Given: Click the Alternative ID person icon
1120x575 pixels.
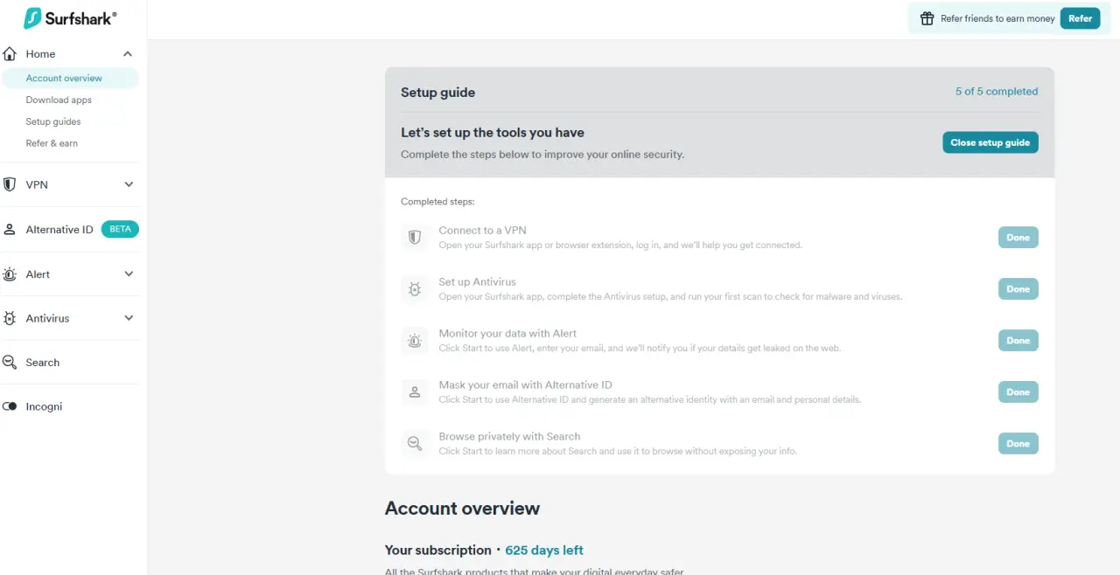Looking at the screenshot, I should 10,230.
